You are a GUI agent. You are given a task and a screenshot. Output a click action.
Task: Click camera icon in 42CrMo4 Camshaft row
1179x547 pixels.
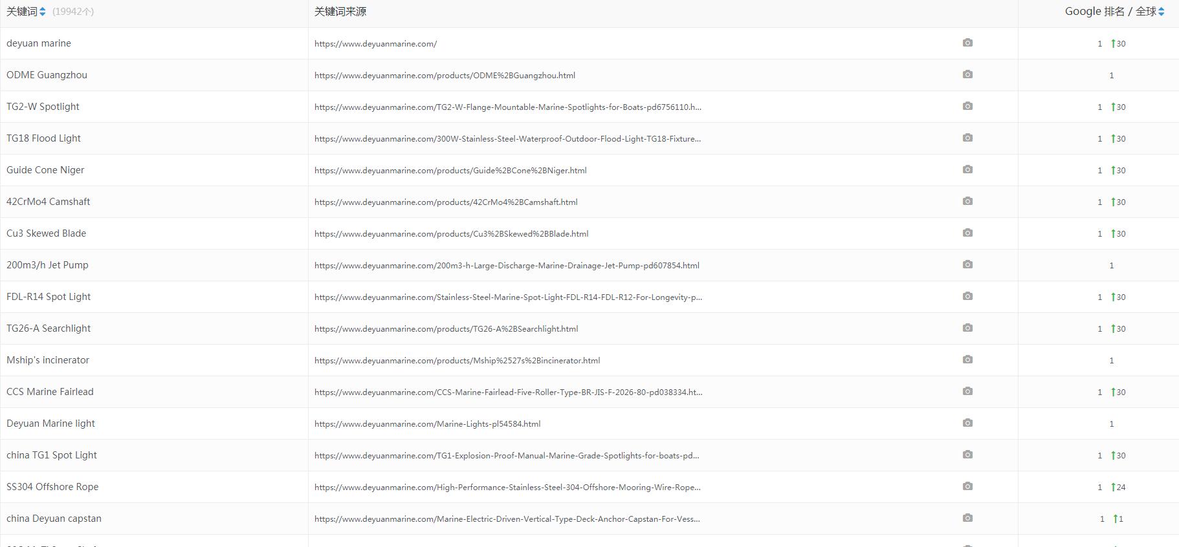point(967,201)
